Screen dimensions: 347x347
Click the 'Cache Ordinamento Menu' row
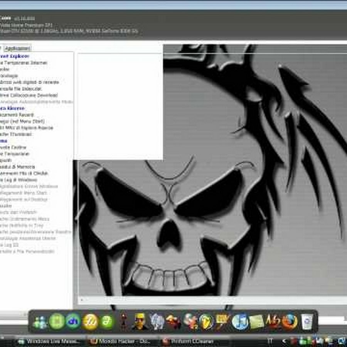point(25,219)
